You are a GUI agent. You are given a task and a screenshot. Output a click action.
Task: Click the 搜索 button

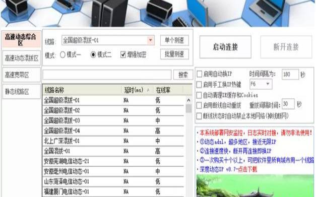point(183,75)
